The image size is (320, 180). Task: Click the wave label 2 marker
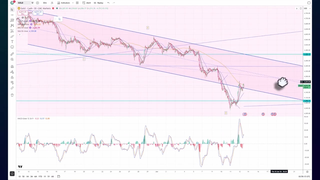click(147, 28)
